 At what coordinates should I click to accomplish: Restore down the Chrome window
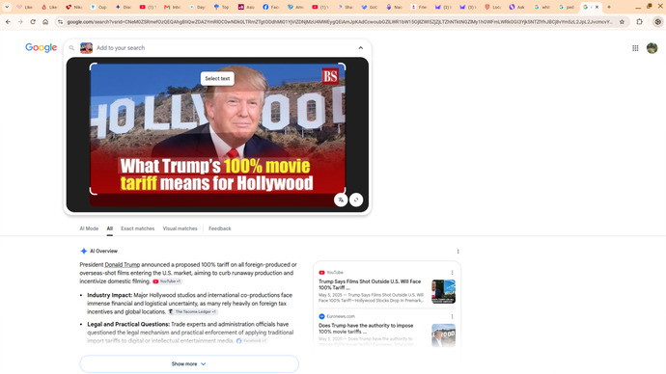pyautogui.click(x=649, y=6)
